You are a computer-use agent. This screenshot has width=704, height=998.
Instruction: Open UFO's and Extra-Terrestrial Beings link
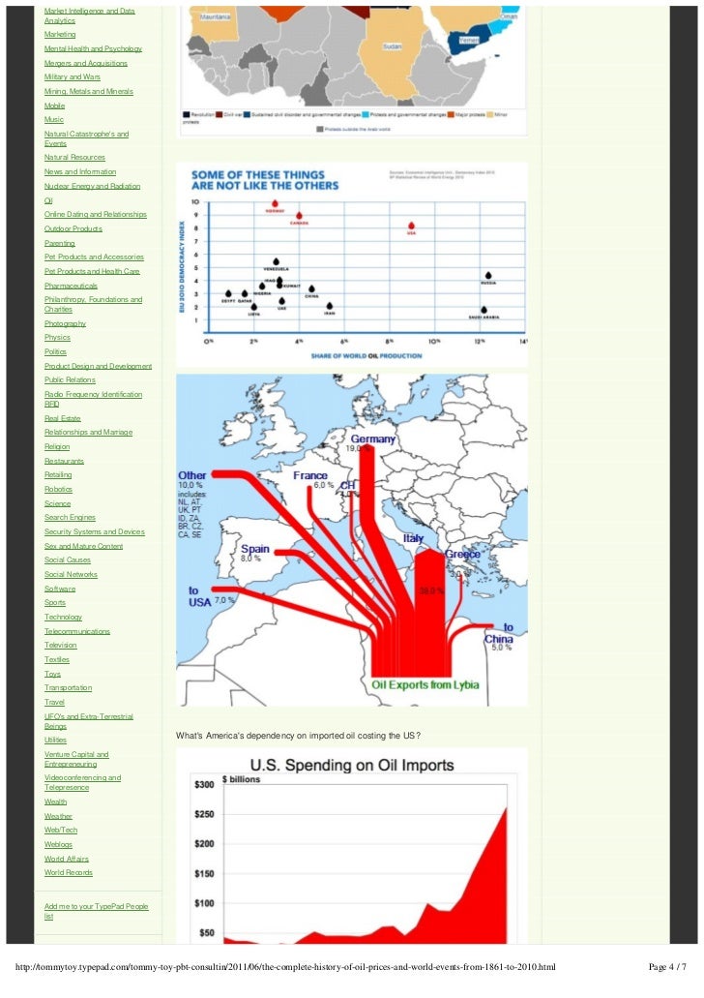click(x=88, y=721)
